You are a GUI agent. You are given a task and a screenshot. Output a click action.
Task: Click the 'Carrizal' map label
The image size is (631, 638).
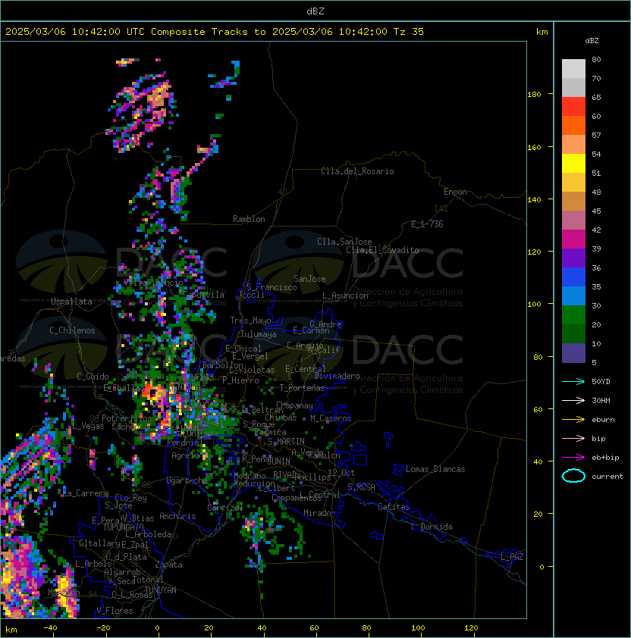pyautogui.click(x=225, y=508)
